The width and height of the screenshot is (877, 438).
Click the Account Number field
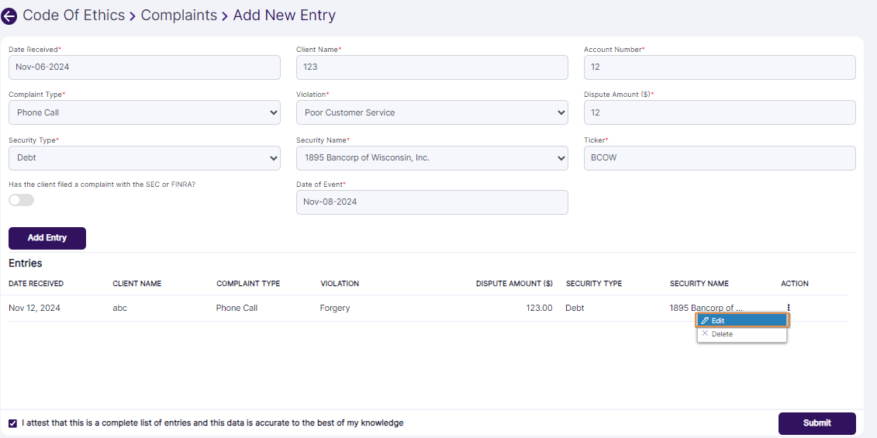[719, 67]
